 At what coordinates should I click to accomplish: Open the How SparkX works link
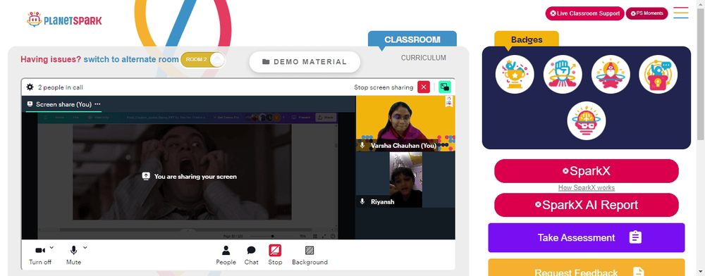pyautogui.click(x=587, y=187)
